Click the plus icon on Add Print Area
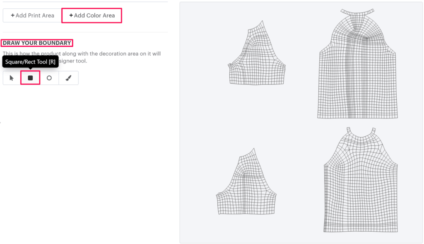Image resolution: width=424 pixels, height=244 pixels. (x=13, y=15)
